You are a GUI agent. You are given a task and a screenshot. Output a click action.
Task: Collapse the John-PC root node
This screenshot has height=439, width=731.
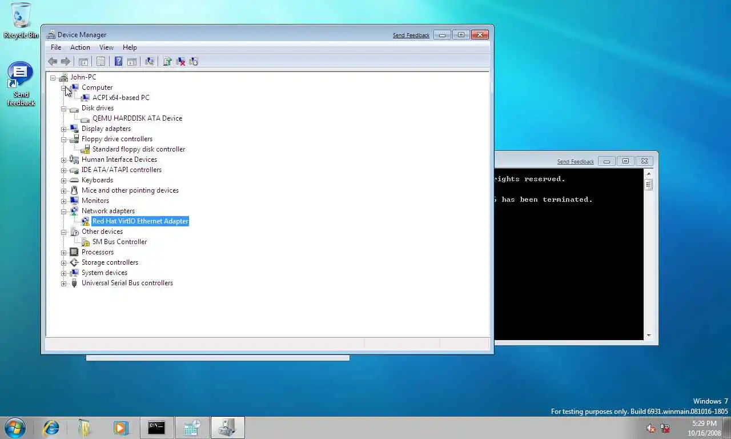pos(53,78)
